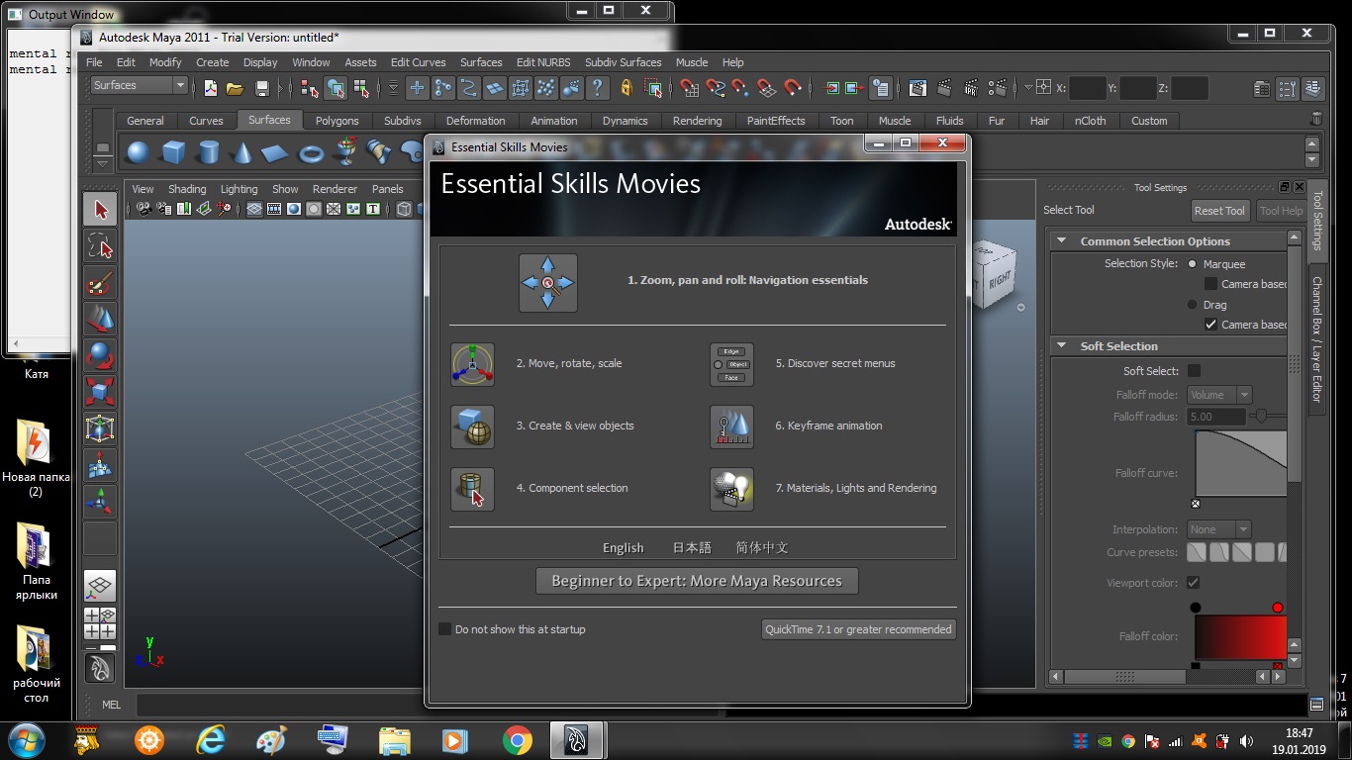
Task: Open the Shading panel menu
Action: tap(187, 189)
